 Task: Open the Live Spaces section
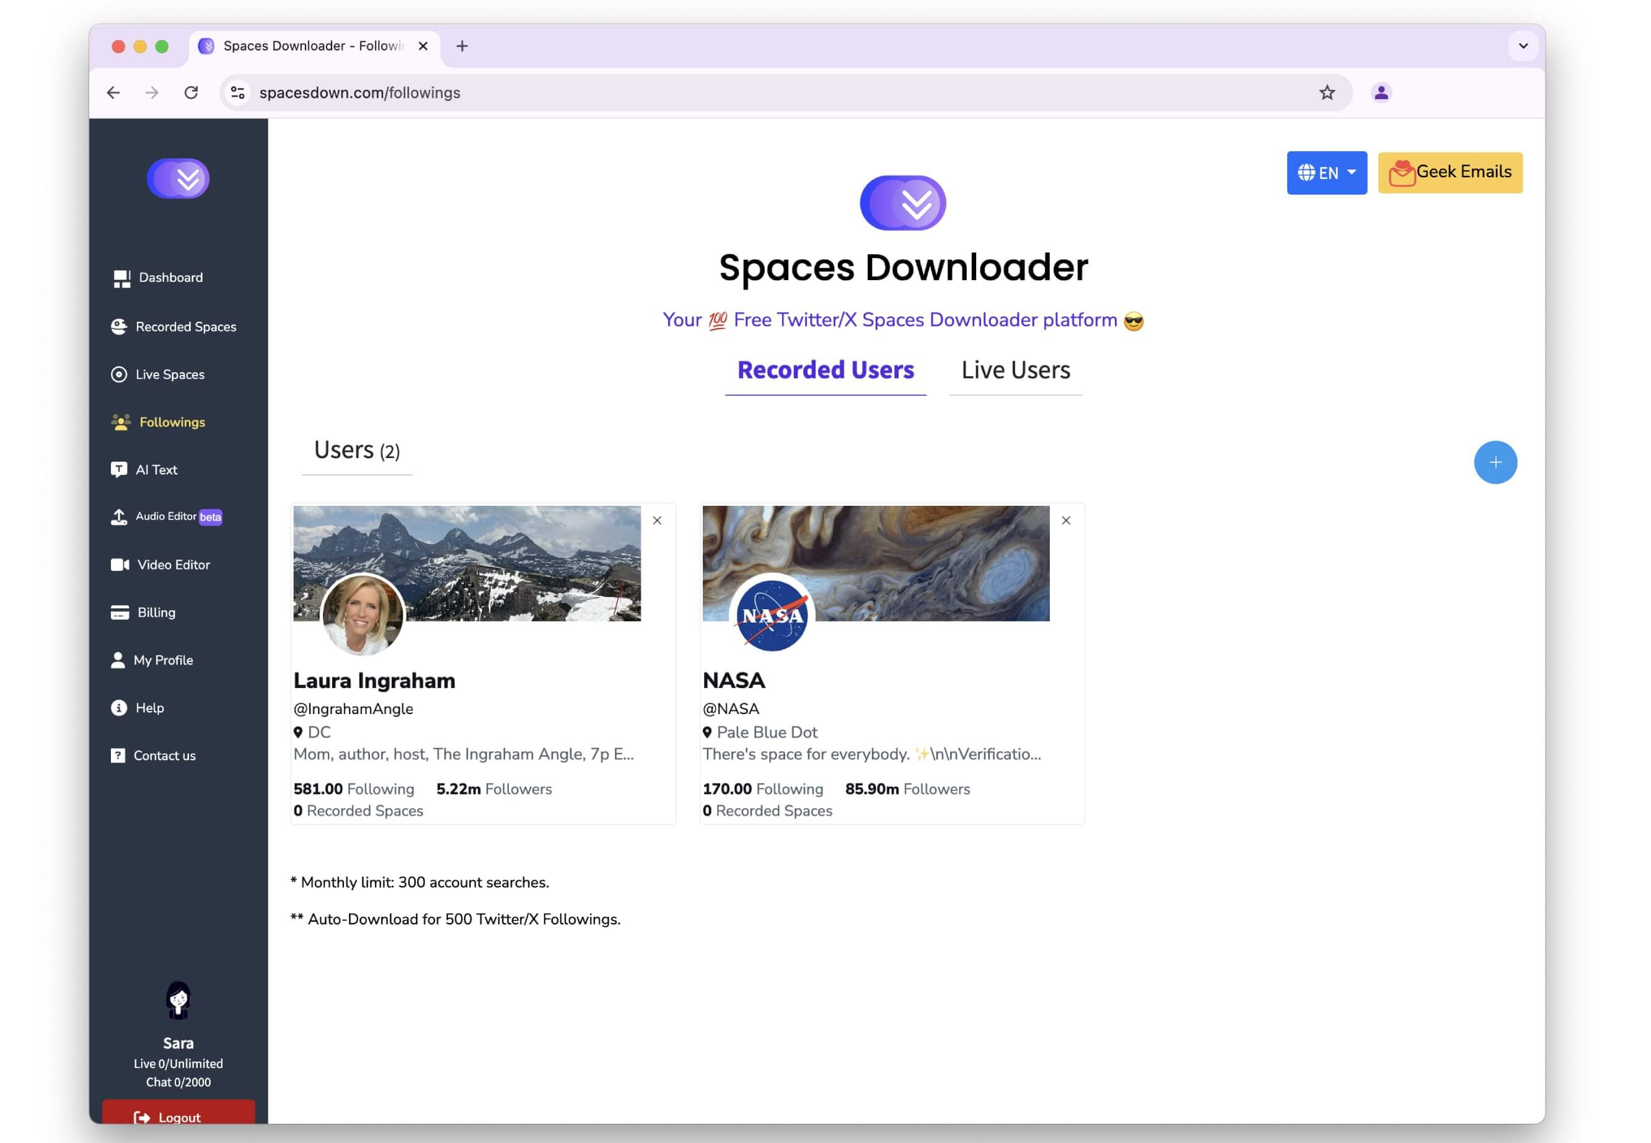170,374
